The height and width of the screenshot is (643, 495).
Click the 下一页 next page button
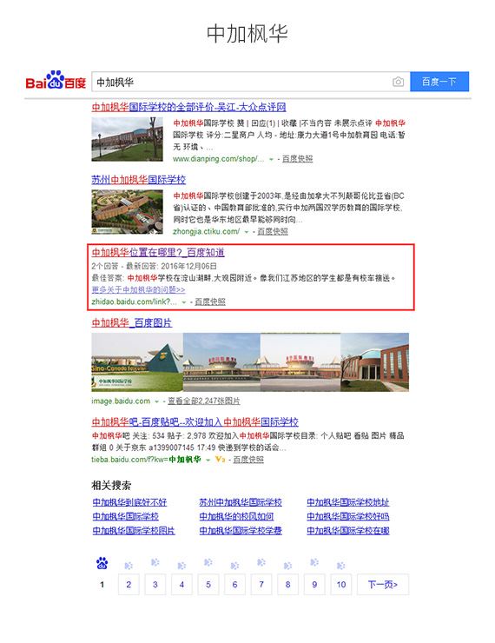pos(383,585)
